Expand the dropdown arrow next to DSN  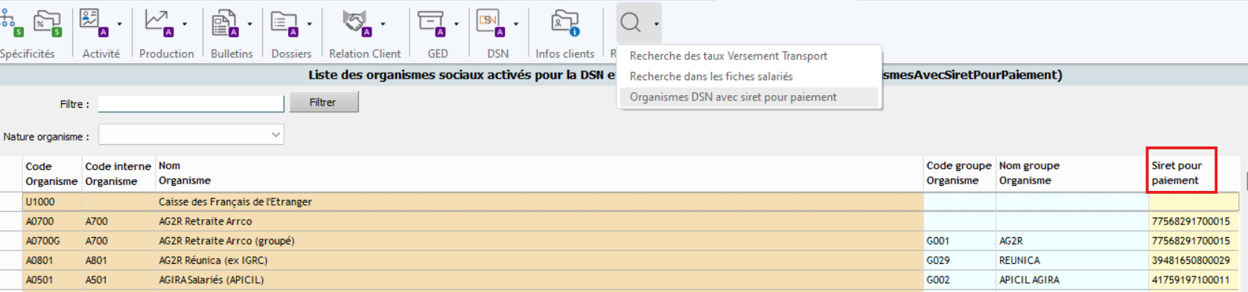click(x=516, y=24)
